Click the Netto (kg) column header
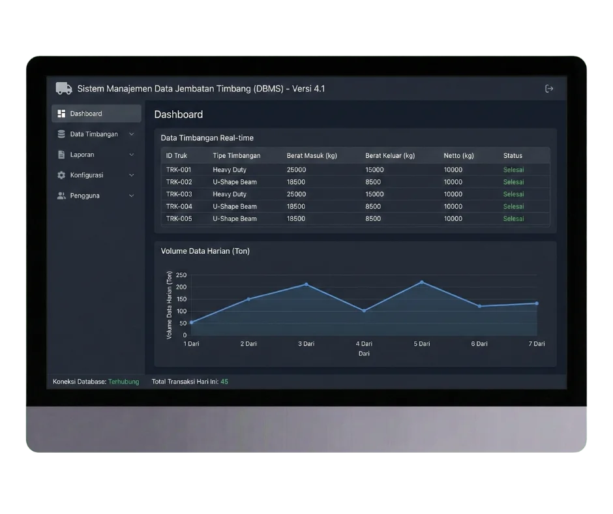Image resolution: width=613 pixels, height=514 pixels. [458, 156]
